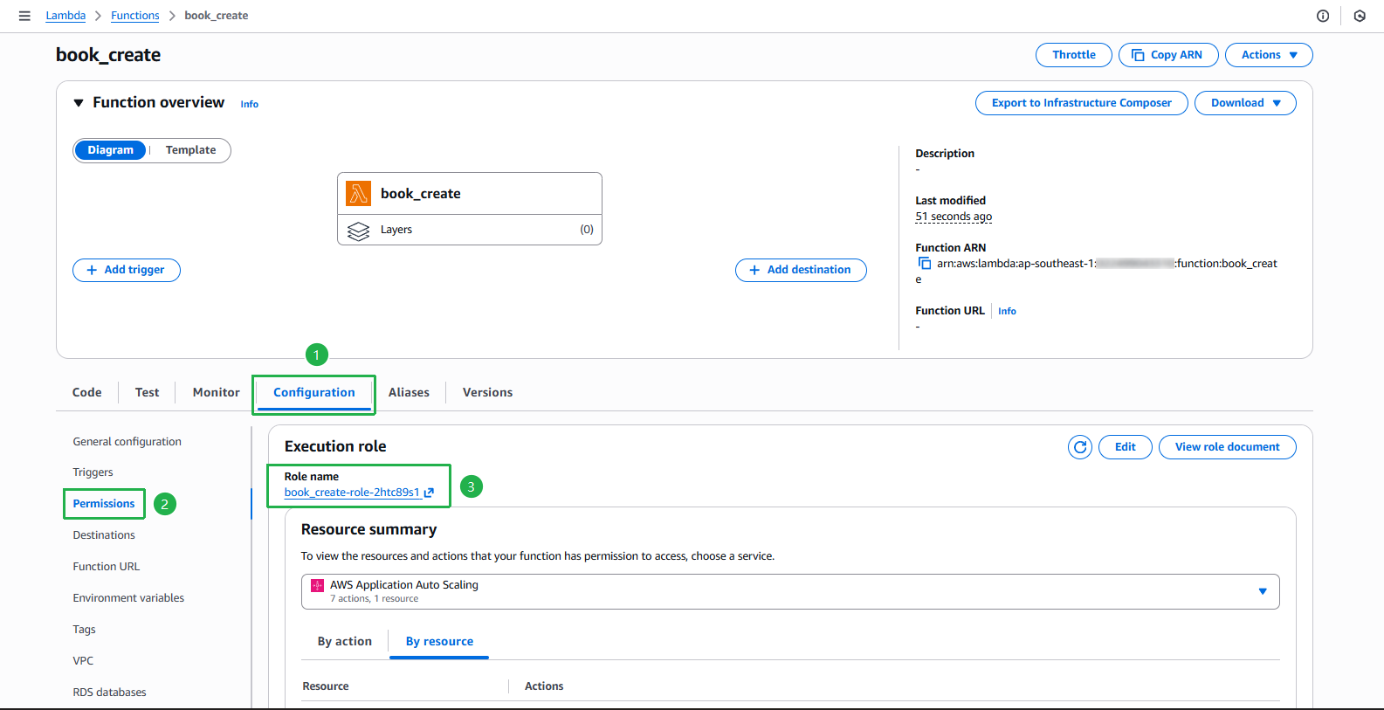
Task: Click the Copy ARN button
Action: click(x=1168, y=55)
